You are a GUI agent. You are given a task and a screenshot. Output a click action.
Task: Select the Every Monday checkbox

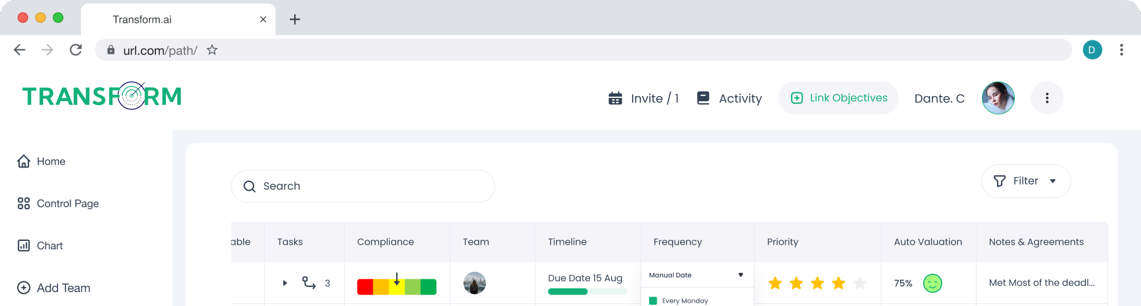(x=653, y=301)
